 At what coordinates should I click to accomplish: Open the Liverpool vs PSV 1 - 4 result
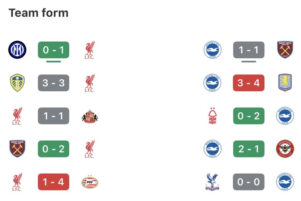pos(53,182)
